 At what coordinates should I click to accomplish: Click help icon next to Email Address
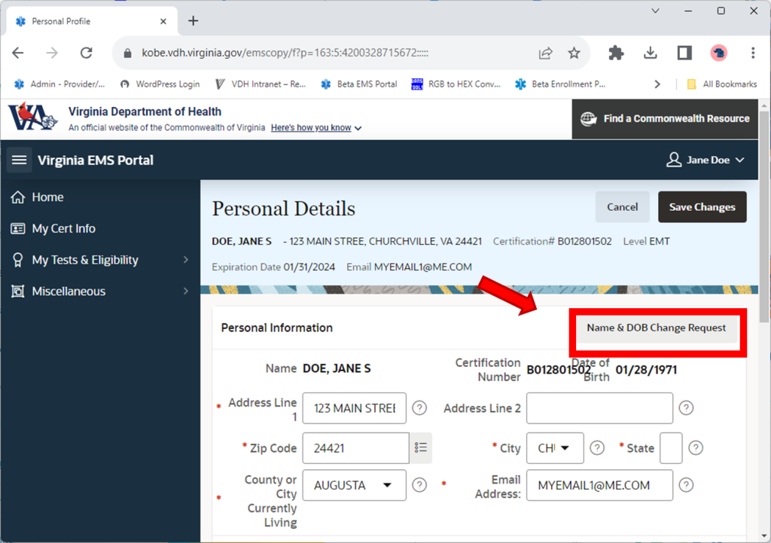(x=686, y=486)
